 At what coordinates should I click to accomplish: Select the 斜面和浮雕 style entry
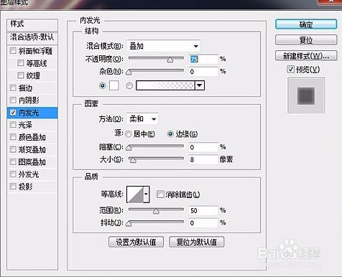pyautogui.click(x=35, y=51)
